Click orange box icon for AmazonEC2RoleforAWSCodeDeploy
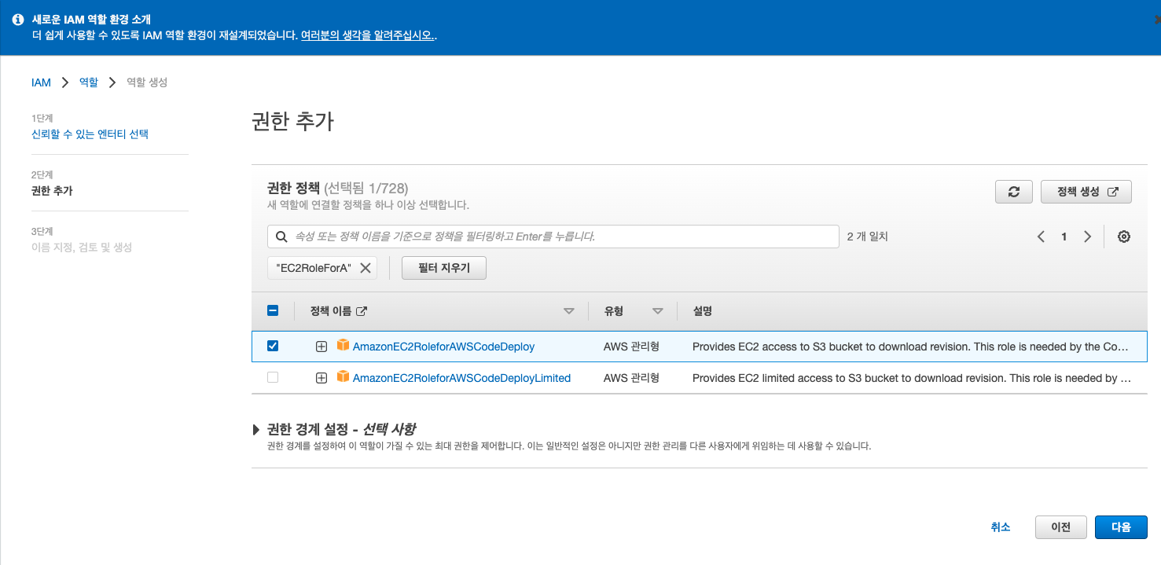Viewport: 1161px width, 565px height. pyautogui.click(x=343, y=346)
